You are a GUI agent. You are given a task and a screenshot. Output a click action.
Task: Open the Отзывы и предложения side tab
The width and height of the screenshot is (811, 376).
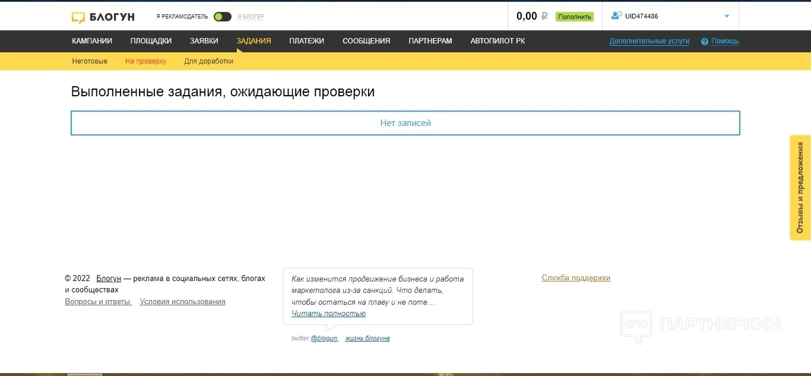(x=800, y=188)
